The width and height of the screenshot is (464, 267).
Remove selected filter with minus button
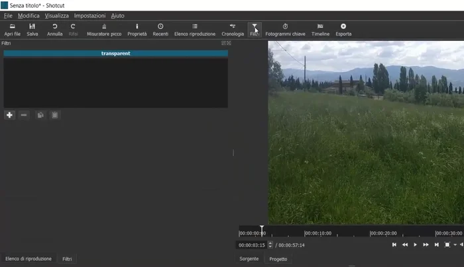[24, 115]
